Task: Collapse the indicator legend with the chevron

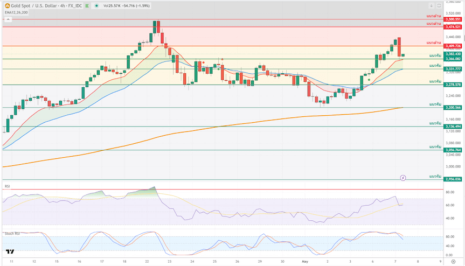Action: pyautogui.click(x=8, y=19)
